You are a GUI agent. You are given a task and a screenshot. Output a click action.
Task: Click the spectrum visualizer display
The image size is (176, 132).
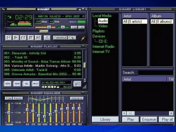point(20,23)
